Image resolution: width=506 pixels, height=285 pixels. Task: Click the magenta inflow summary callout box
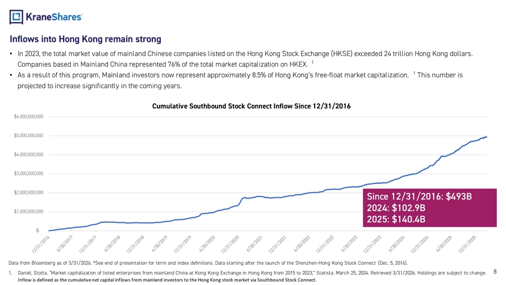point(430,208)
